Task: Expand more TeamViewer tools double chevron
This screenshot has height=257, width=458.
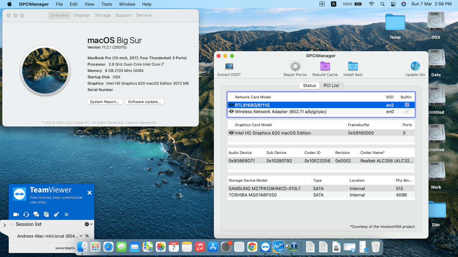Action: (x=66, y=215)
